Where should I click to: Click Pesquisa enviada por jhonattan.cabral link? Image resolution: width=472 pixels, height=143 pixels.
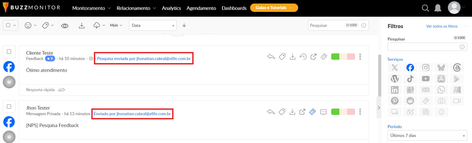tap(144, 58)
